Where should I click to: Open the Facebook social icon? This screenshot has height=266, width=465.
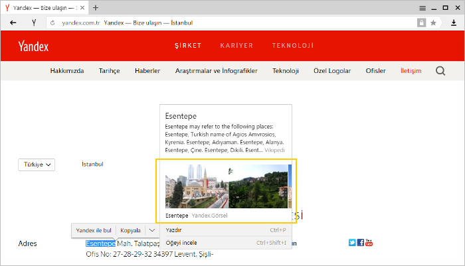pos(360,243)
